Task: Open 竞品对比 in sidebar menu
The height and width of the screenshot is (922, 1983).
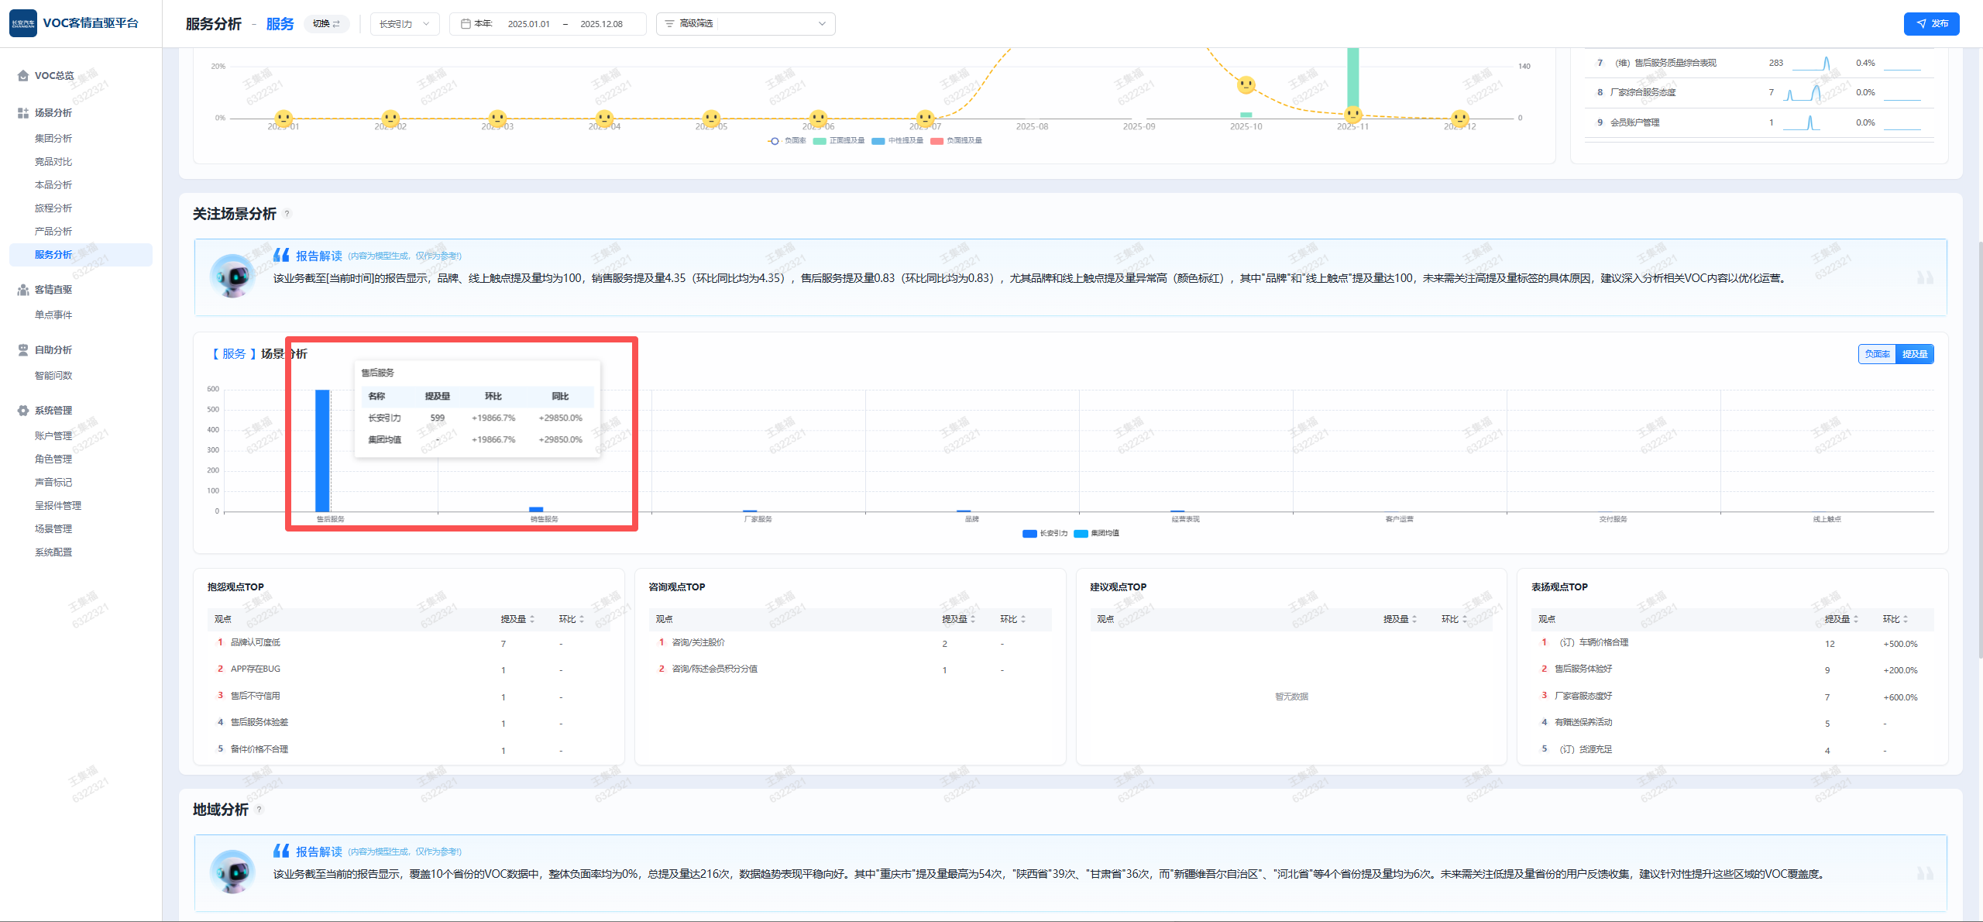Action: pyautogui.click(x=53, y=162)
